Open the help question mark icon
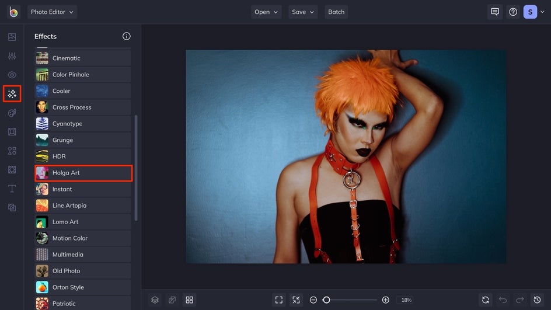The width and height of the screenshot is (551, 310). click(513, 12)
